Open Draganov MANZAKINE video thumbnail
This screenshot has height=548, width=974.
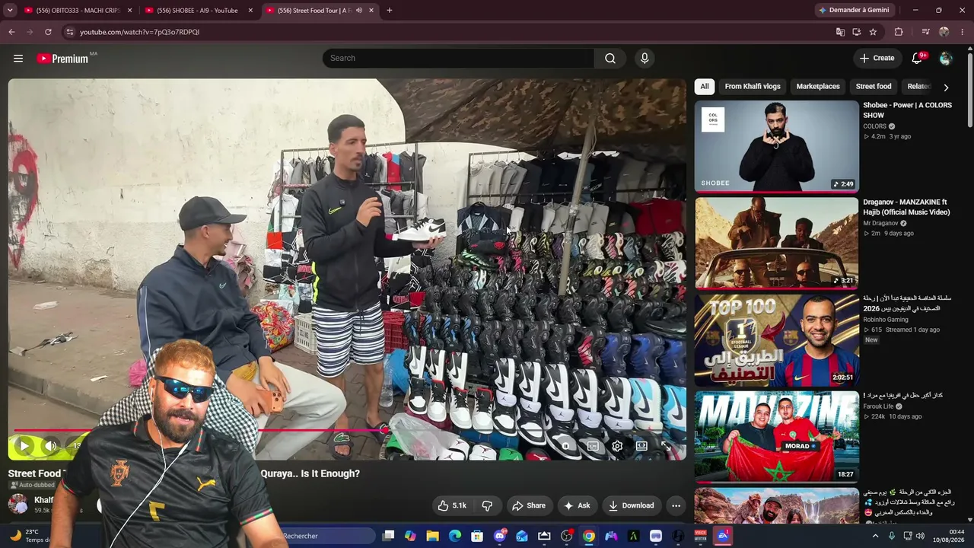(x=776, y=244)
